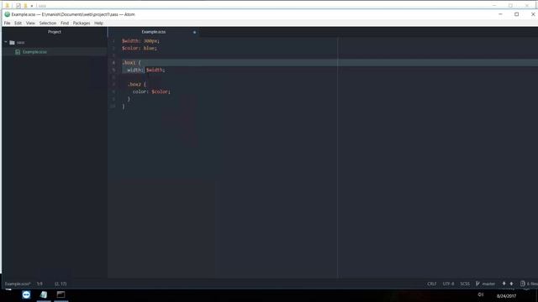Click the Project panel header

click(54, 32)
